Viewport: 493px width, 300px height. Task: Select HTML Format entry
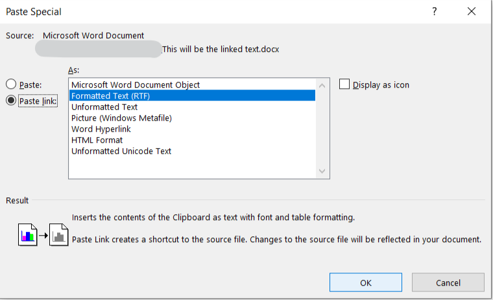click(x=97, y=140)
